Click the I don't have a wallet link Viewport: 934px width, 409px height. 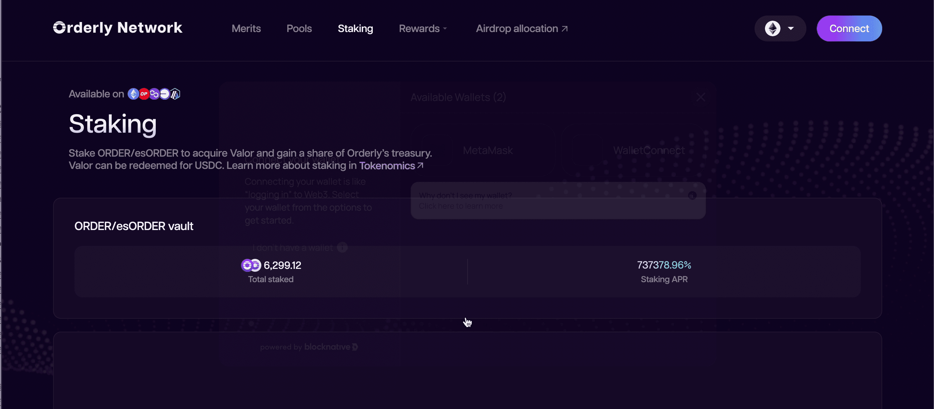click(x=292, y=248)
